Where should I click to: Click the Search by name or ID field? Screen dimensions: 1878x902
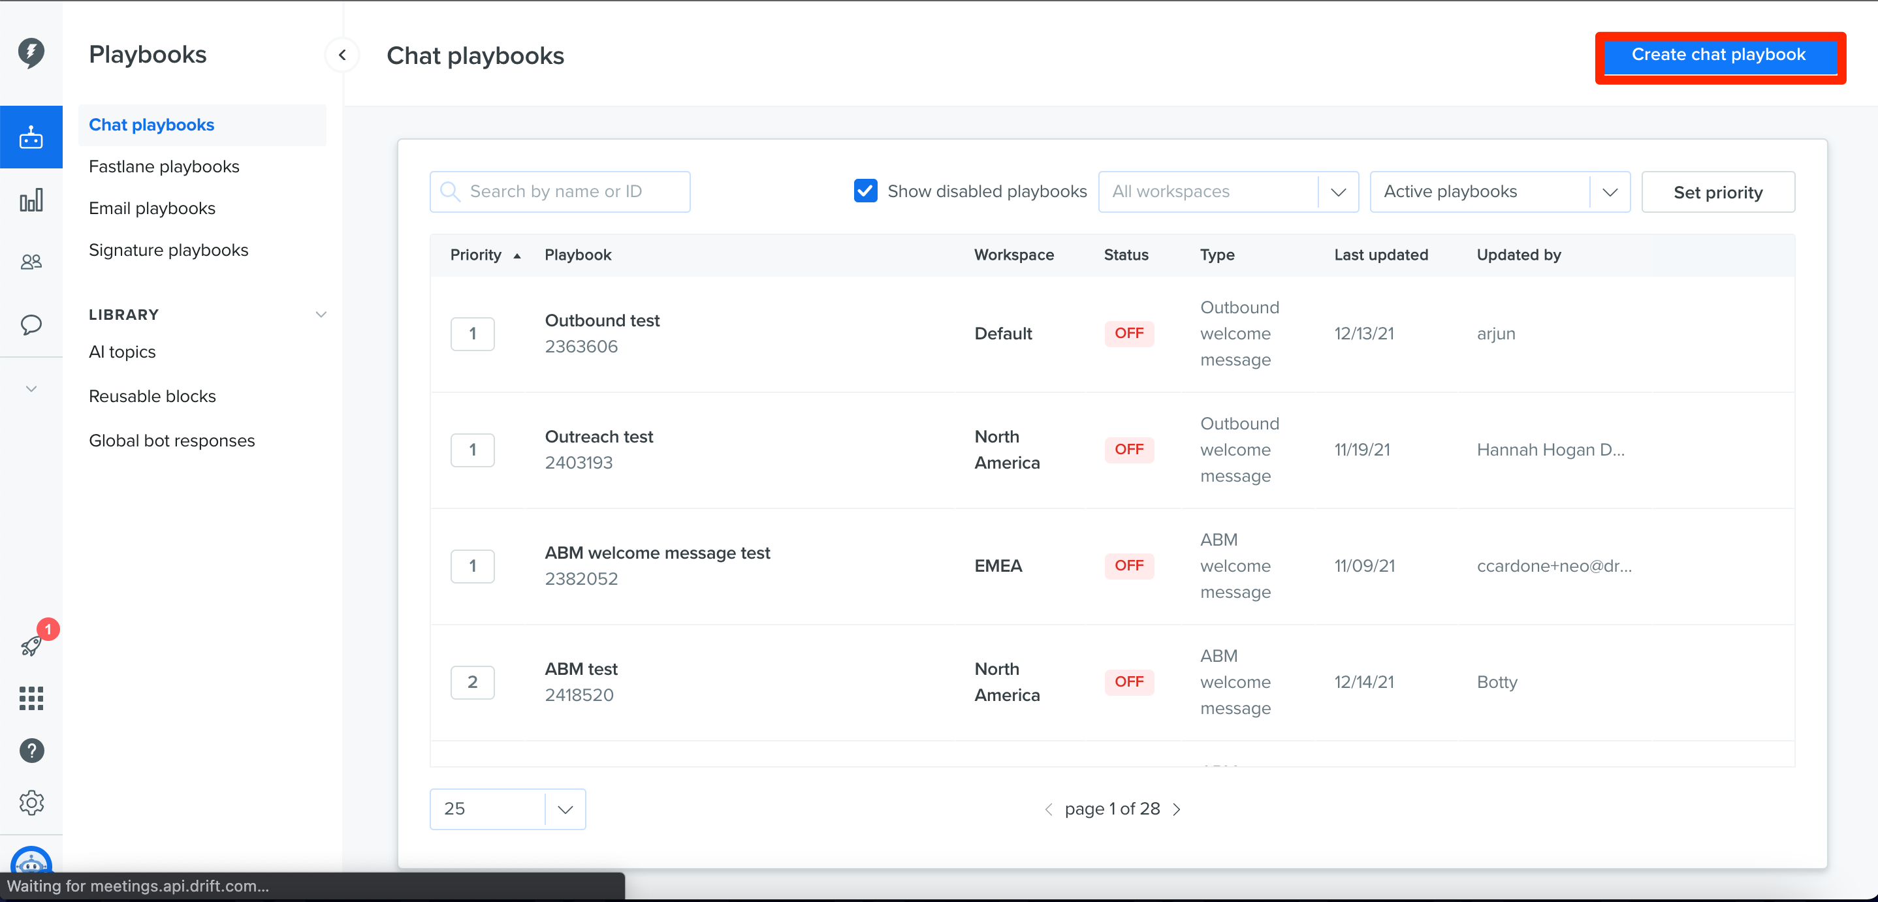[559, 192]
